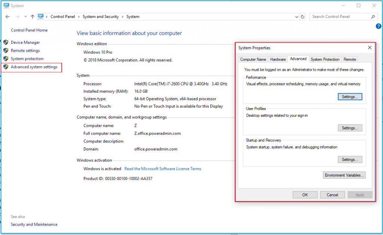
Task: Open the address bar dropdown arrow
Action: point(297,16)
